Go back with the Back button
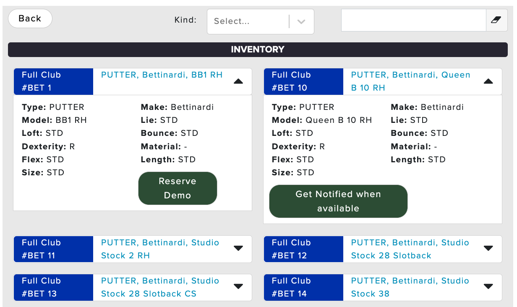The height and width of the screenshot is (307, 517). (x=30, y=18)
